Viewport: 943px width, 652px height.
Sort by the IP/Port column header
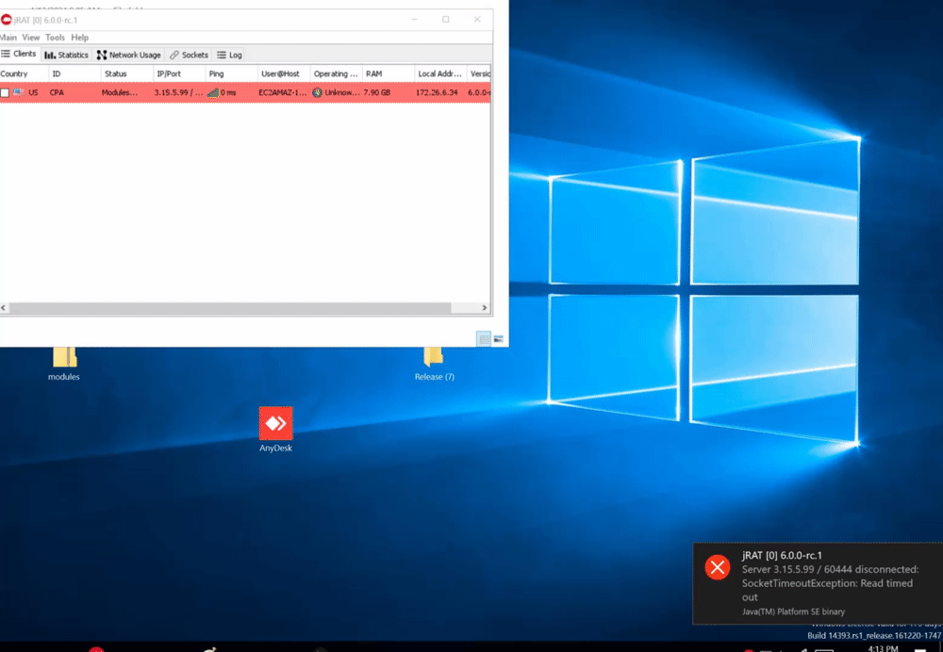pyautogui.click(x=179, y=73)
